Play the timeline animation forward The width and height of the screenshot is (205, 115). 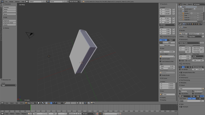click(76, 114)
